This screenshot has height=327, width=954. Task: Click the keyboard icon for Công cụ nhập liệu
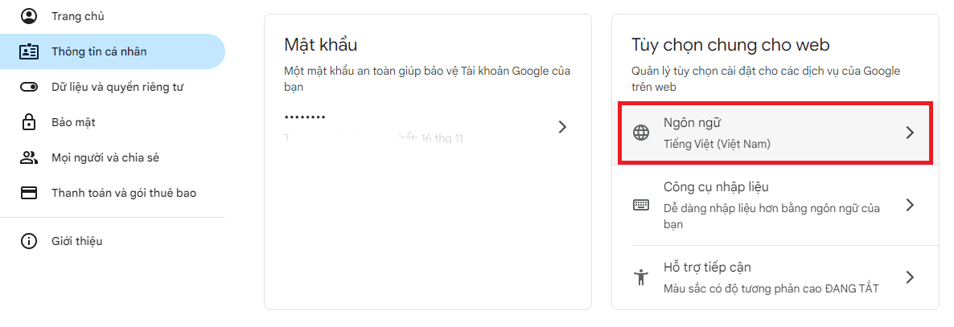pos(641,205)
